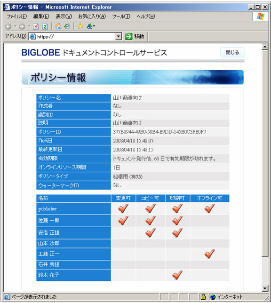
Task: Expand the address bar dropdown list
Action: click(118, 36)
